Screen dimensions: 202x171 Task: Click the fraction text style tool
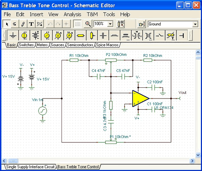tap(40, 24)
